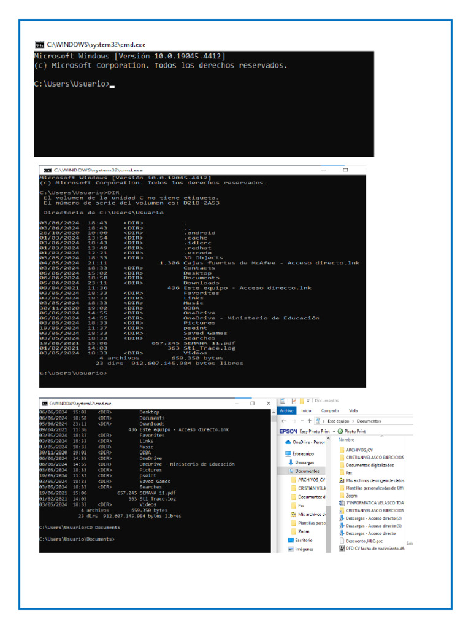The width and height of the screenshot is (471, 629).
Task: Open the customize quick access toolbar dropdown
Action: coord(308,400)
